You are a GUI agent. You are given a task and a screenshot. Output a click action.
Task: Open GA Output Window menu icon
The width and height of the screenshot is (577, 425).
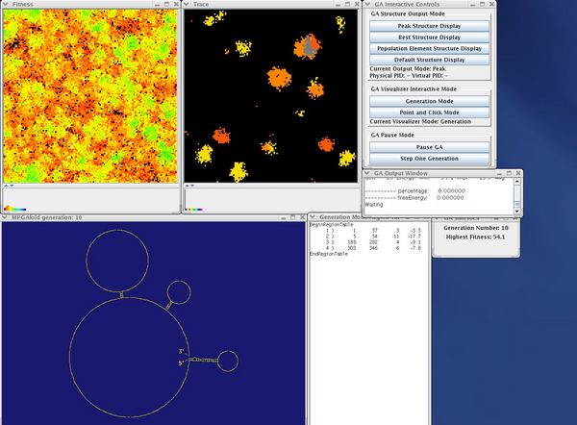tap(369, 174)
